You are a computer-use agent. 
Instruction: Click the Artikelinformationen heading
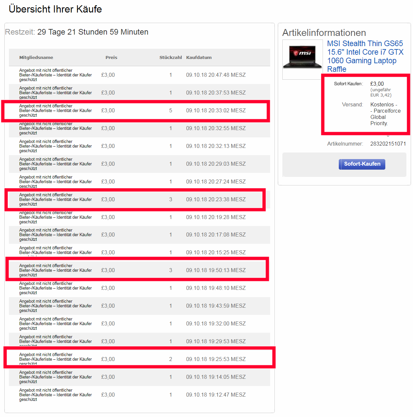point(324,33)
